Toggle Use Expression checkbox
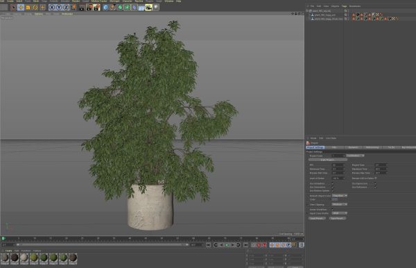The image size is (416, 268). pos(375,183)
